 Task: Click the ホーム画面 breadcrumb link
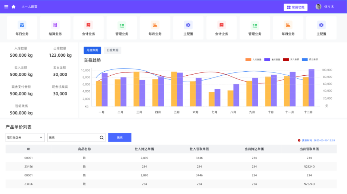click(29, 7)
